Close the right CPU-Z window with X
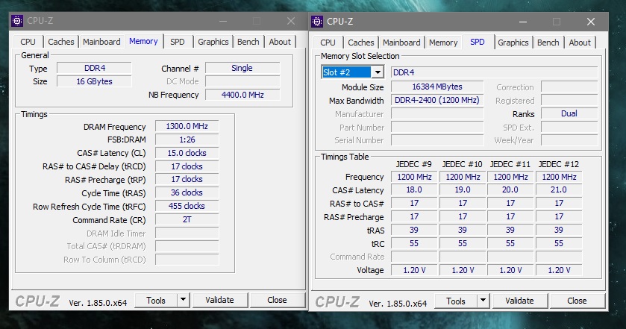 (x=591, y=22)
